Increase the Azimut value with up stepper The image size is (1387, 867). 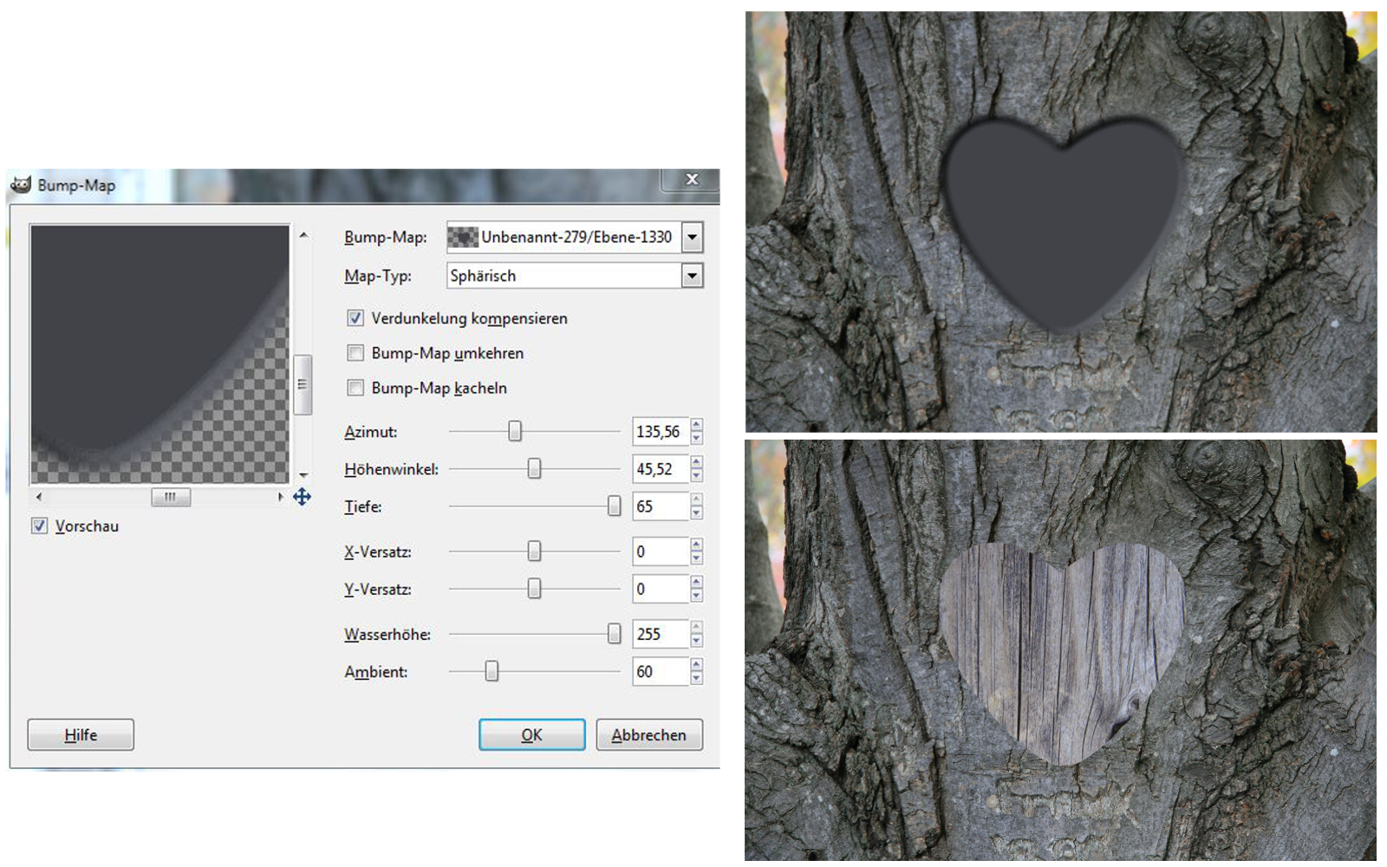[697, 425]
